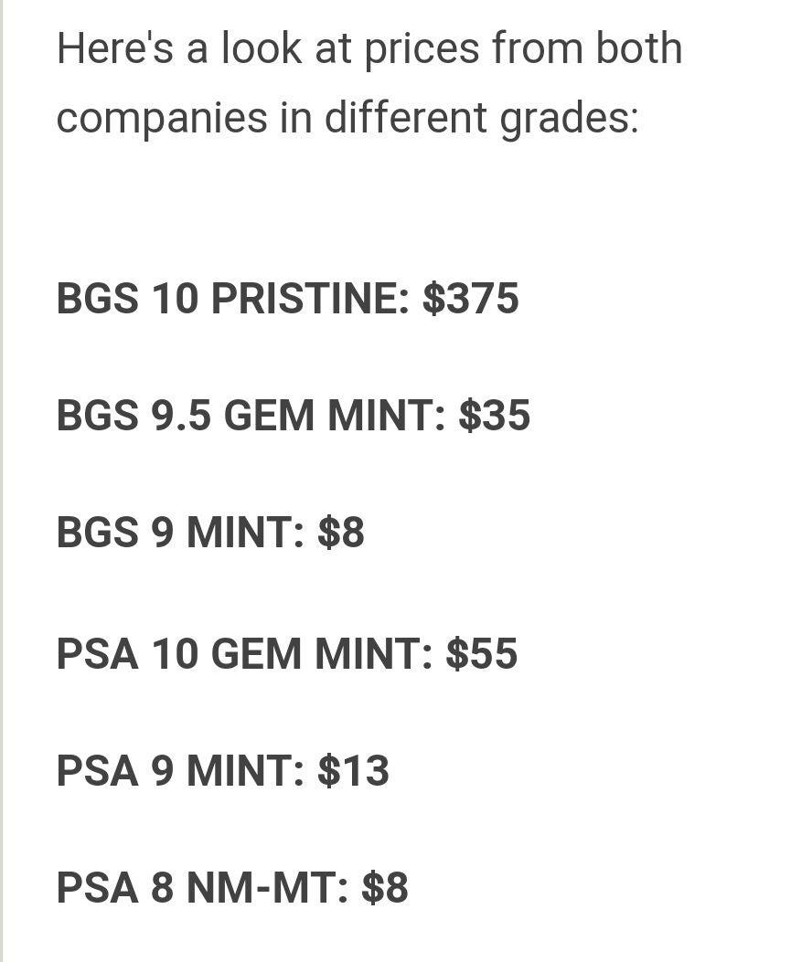Click the $13 price

(353, 770)
